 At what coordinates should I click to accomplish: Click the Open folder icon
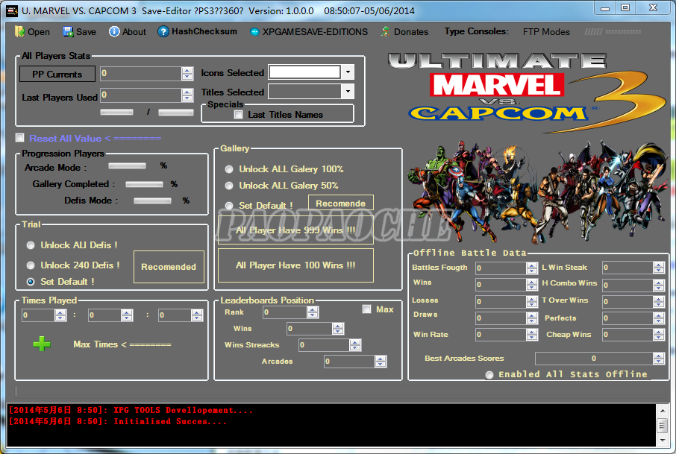tap(19, 32)
